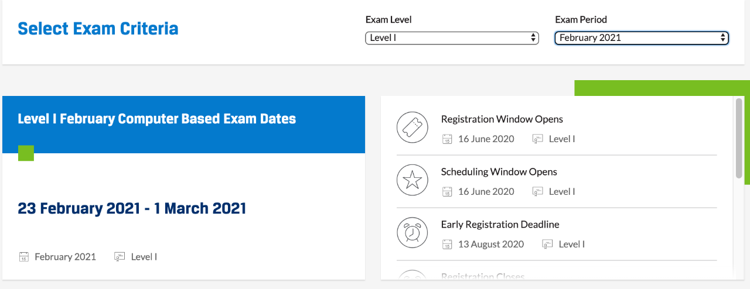Image resolution: width=750 pixels, height=289 pixels.
Task: Click the Level I February Computer Based Exam Dates banner
Action: click(x=157, y=119)
